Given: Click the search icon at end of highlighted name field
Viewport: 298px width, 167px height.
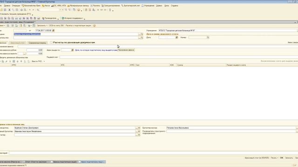Looking at the screenshot, I should click(x=142, y=34).
